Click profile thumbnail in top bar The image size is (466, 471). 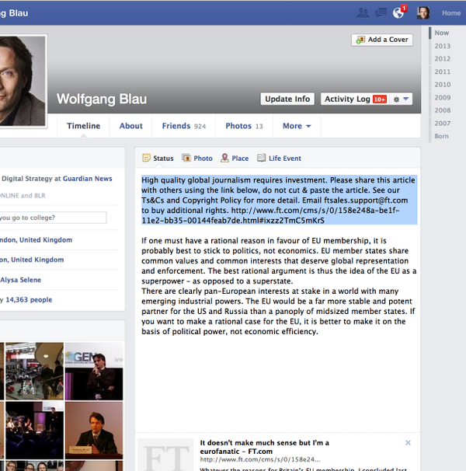(423, 13)
